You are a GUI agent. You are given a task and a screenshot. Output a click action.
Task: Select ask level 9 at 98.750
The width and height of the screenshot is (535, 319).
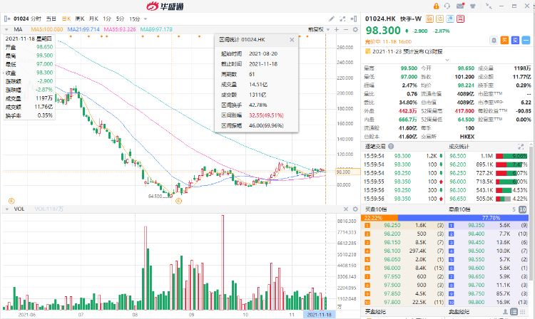[x=488, y=293]
